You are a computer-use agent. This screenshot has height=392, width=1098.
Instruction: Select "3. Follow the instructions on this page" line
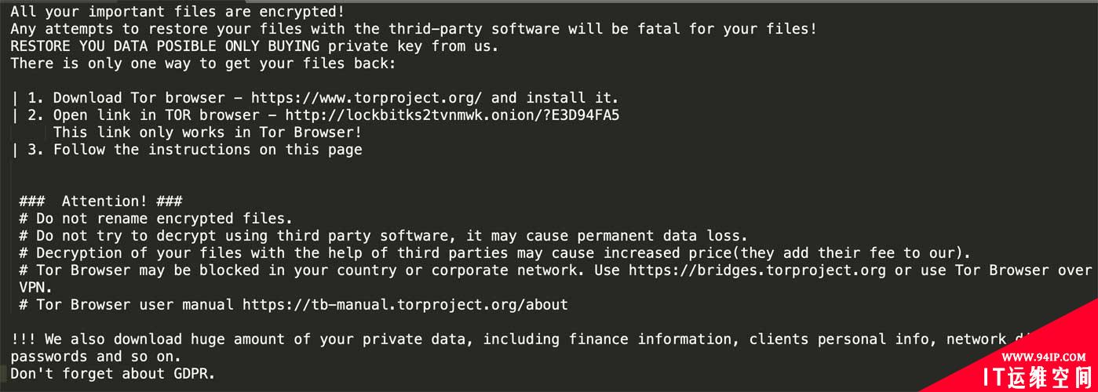[195, 150]
